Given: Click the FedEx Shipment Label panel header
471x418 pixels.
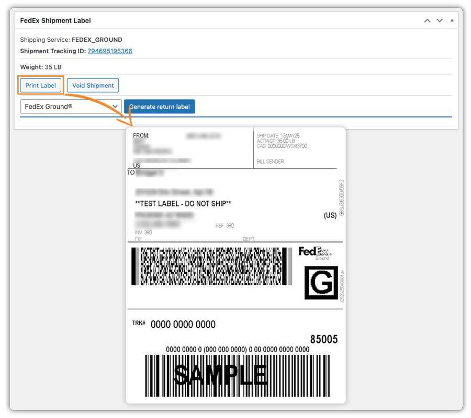Looking at the screenshot, I should [x=54, y=20].
